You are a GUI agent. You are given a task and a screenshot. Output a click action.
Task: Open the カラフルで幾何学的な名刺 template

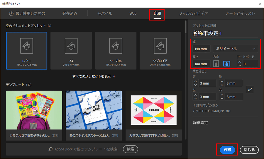click(x=153, y=116)
